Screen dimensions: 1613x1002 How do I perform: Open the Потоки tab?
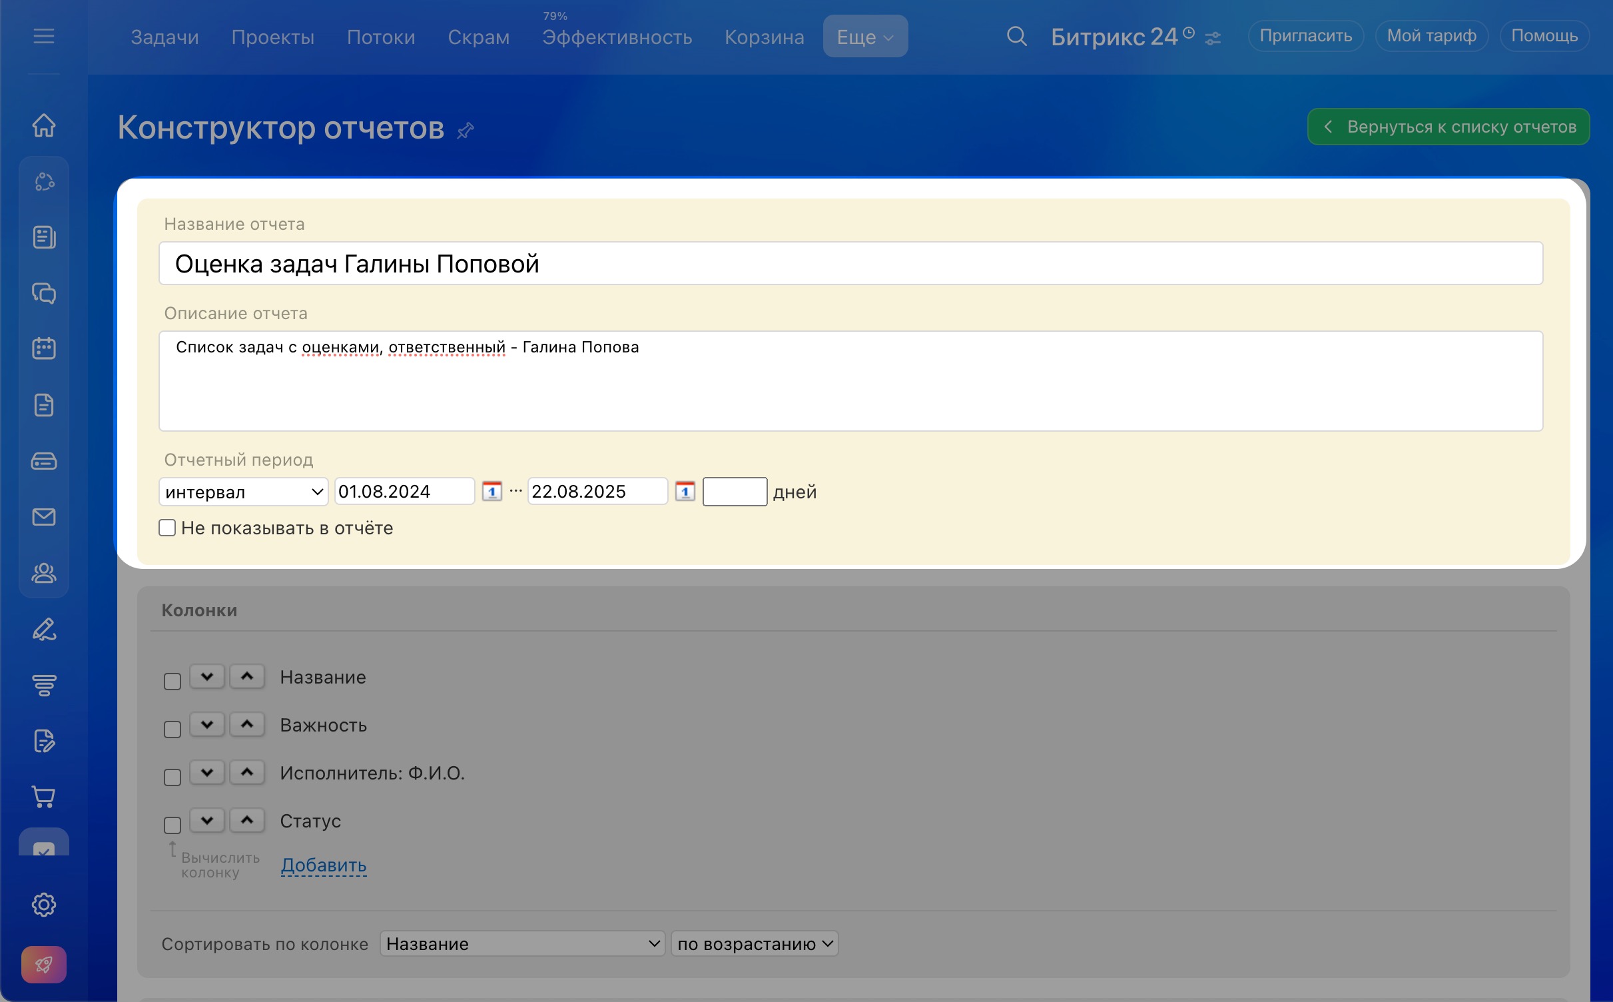coord(381,37)
